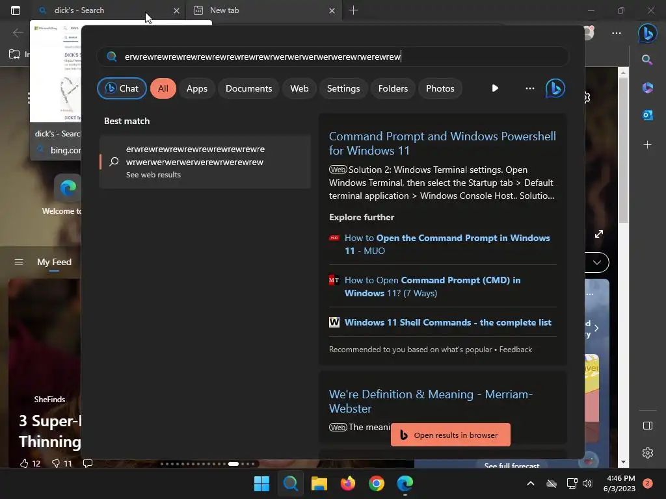This screenshot has height=499, width=666.
Task: Open Windows 11 Shell Commands list link
Action: [447, 322]
